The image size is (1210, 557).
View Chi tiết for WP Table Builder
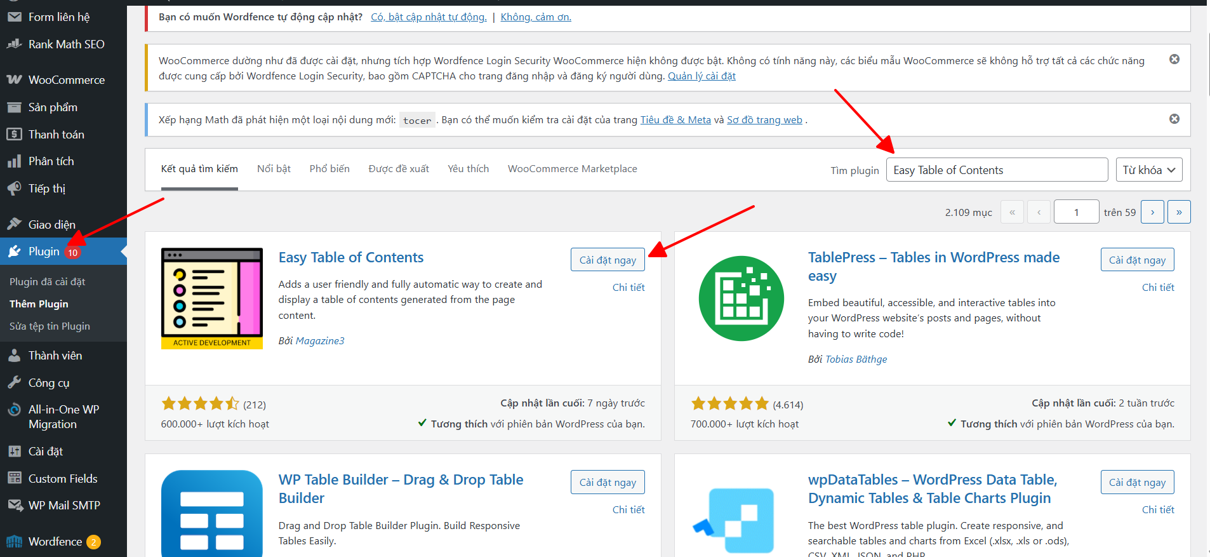(x=628, y=510)
